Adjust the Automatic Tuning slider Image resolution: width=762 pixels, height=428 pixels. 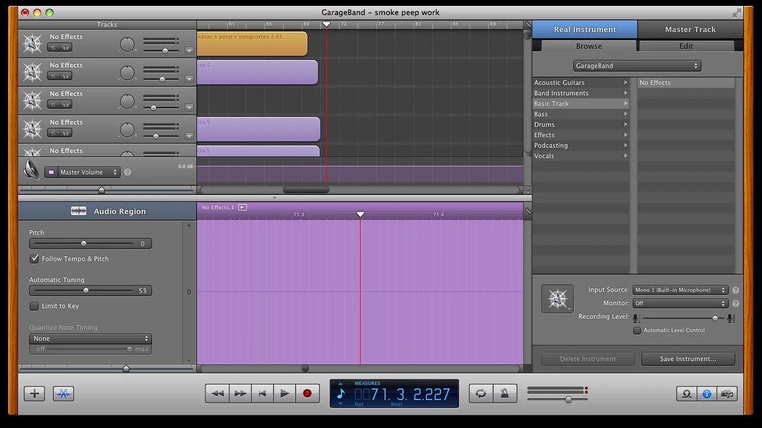pos(86,291)
